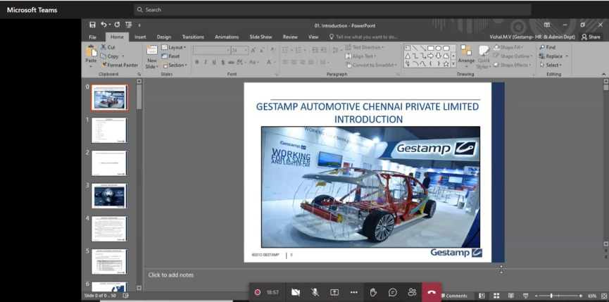
Task: Open the font size dropdown
Action: (246, 51)
